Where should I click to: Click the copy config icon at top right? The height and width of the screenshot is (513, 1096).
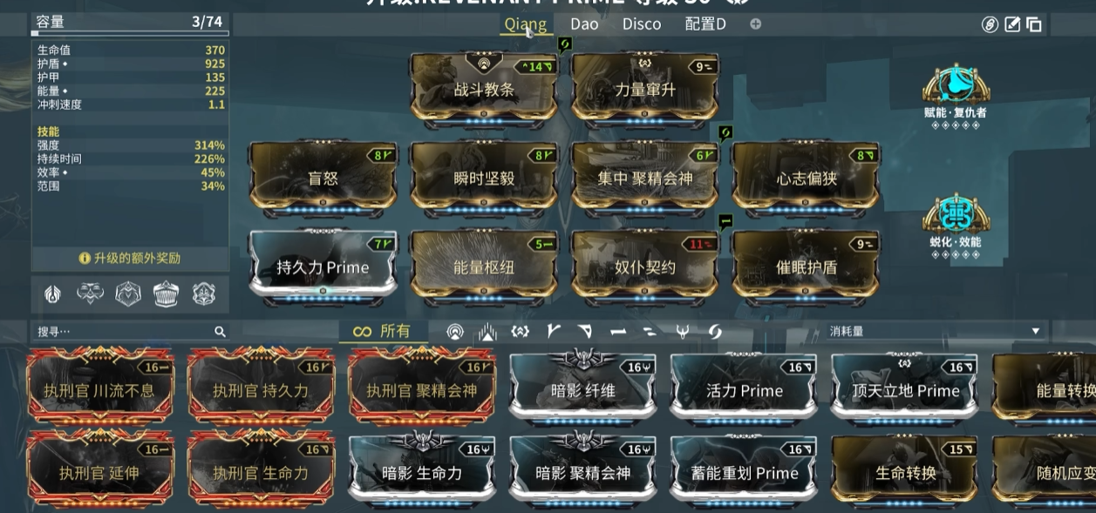click(1034, 24)
